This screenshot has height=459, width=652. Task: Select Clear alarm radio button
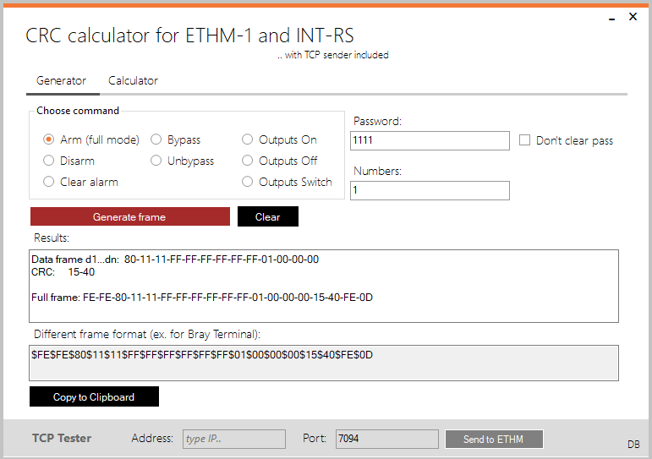pos(49,182)
